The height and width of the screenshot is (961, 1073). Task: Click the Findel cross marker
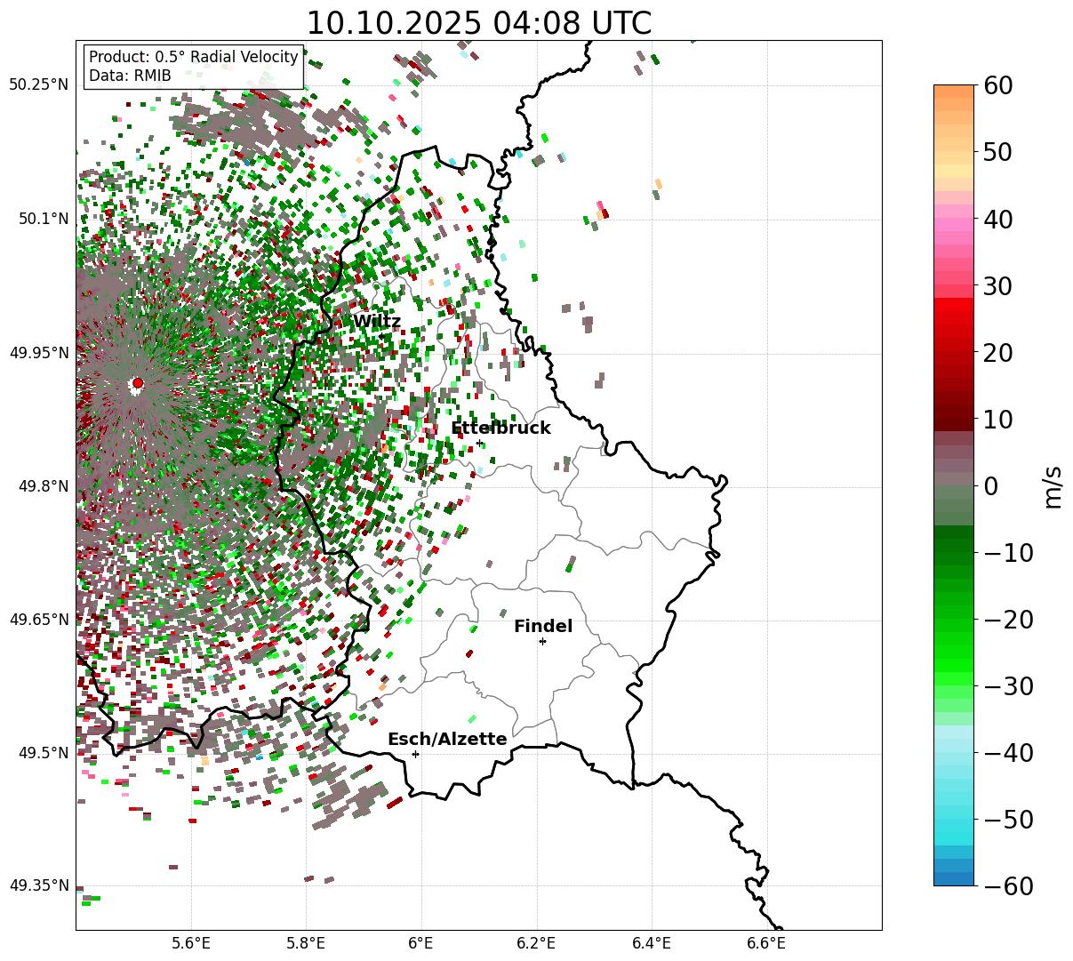(542, 641)
